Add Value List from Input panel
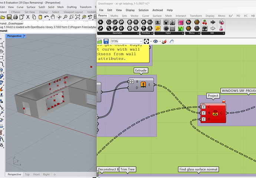256x178 pixels. tap(172, 29)
